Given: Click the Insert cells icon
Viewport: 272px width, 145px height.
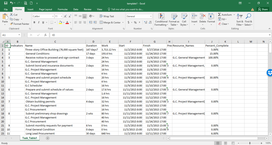Looking at the screenshot, I should (x=194, y=17).
